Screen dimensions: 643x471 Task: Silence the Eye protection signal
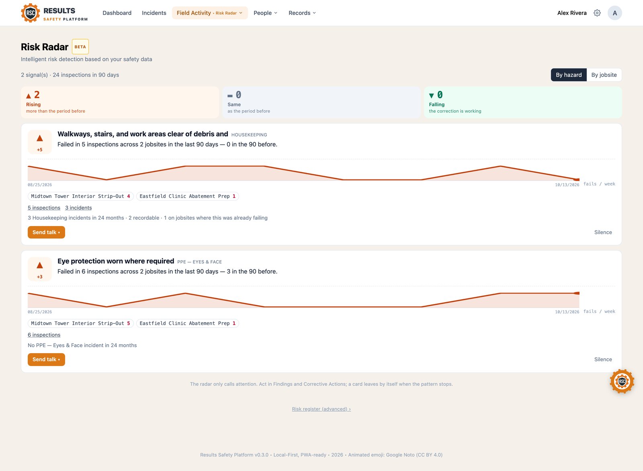point(603,359)
